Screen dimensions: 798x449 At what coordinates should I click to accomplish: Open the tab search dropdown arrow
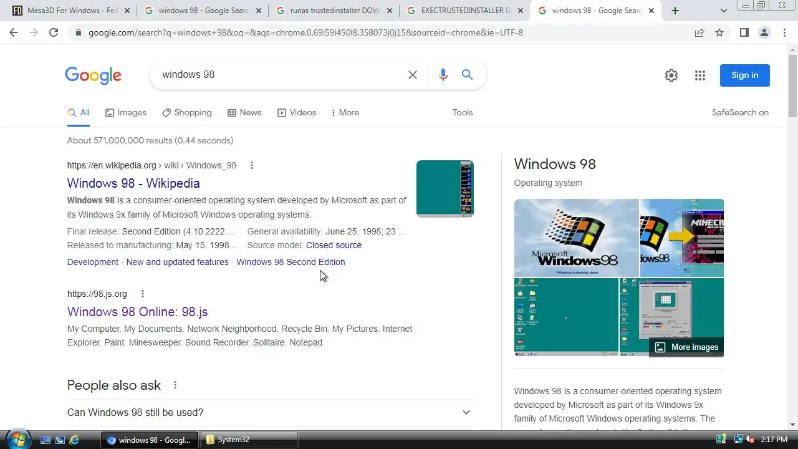(x=724, y=11)
